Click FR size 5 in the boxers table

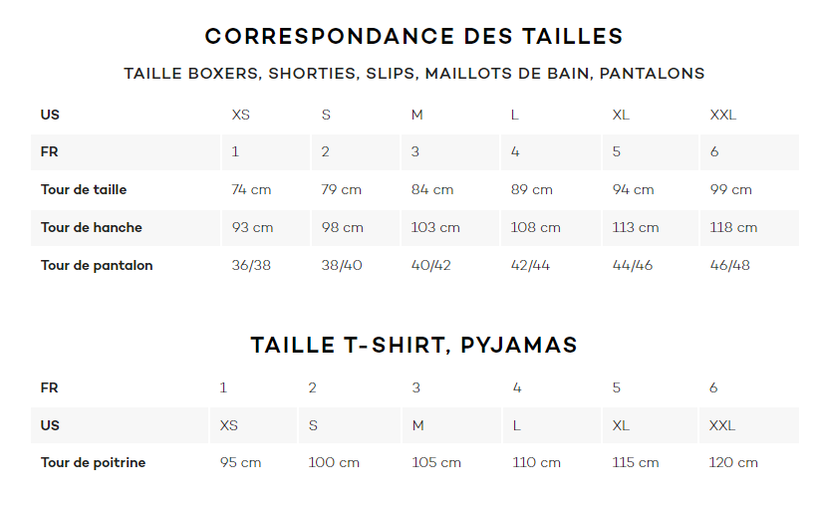click(x=617, y=151)
